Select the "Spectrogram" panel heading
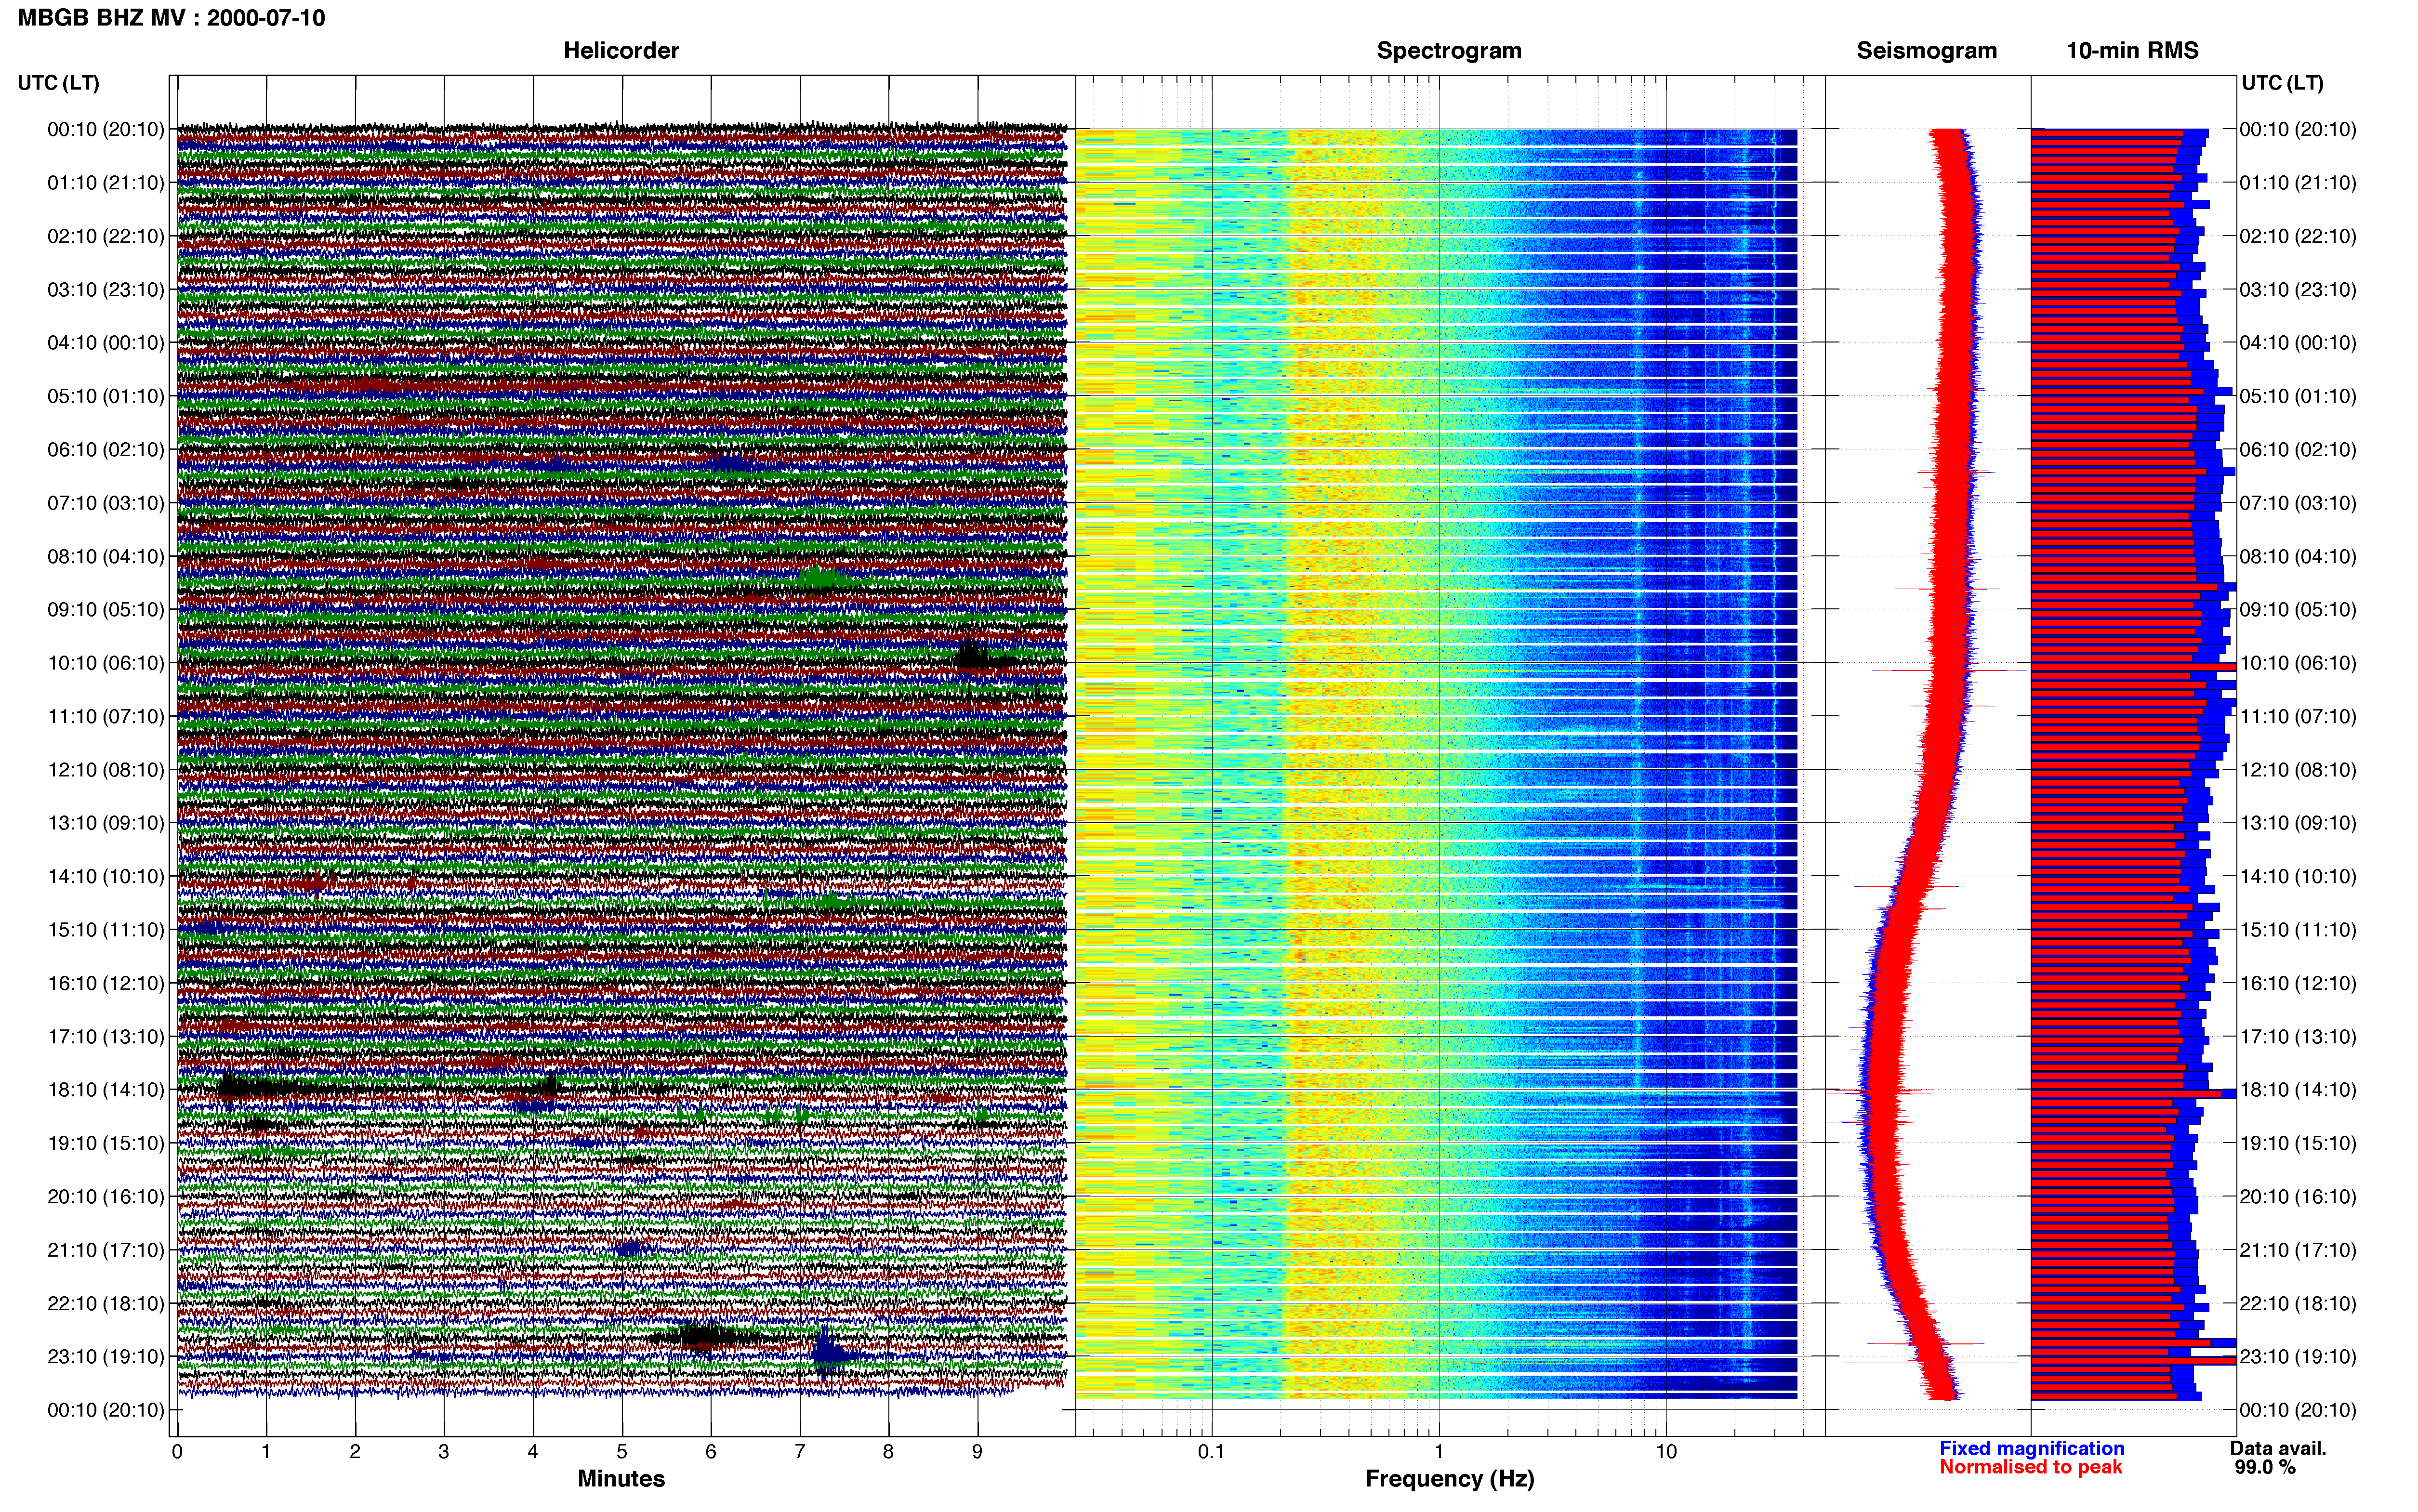Viewport: 2418px width, 1512px height. pos(1449,51)
